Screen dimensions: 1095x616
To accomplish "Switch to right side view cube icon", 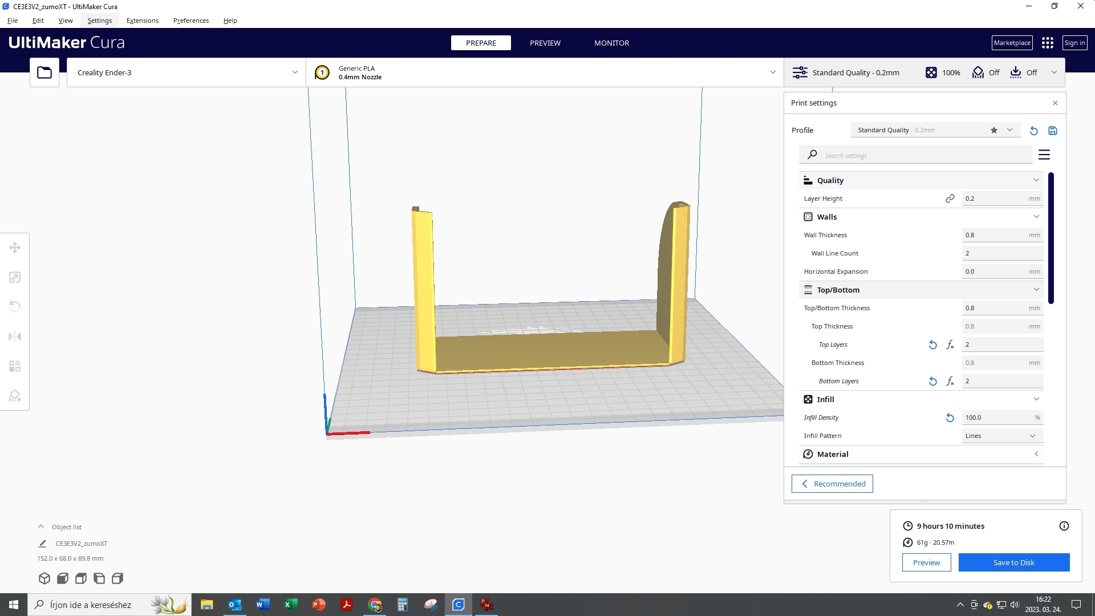I will [x=117, y=578].
